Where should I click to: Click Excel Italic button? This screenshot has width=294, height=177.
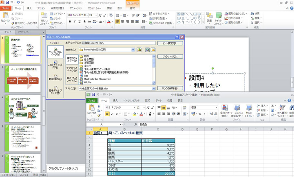coord(112,114)
